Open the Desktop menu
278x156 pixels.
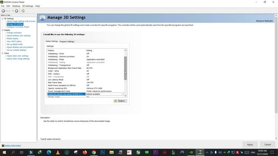pyautogui.click(x=16, y=6)
